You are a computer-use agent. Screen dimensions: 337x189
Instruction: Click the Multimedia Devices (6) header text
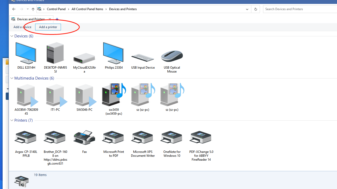[x=34, y=78]
